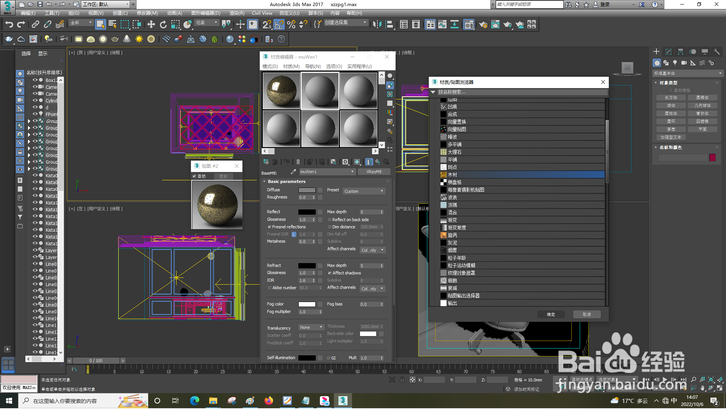Viewport: 726px width, 409px height.
Task: Open the Create tab plus icon in command panel
Action: 656,52
